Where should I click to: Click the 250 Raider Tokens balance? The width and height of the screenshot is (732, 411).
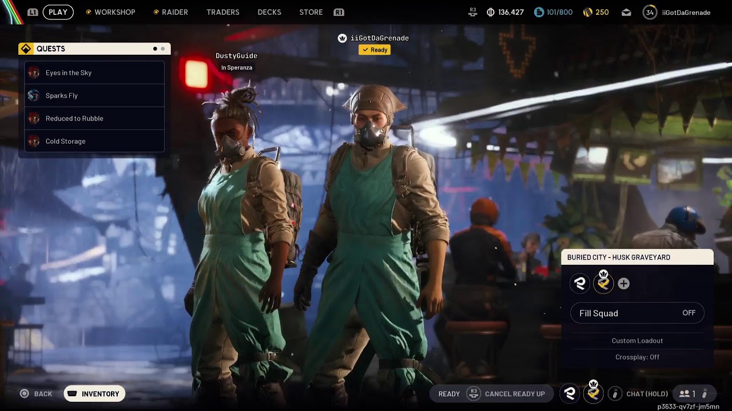[602, 12]
